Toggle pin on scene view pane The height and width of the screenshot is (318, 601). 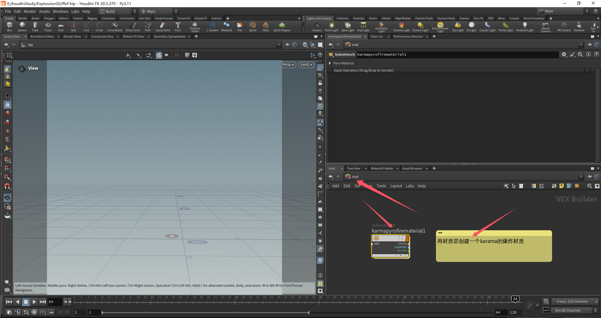coord(287,45)
